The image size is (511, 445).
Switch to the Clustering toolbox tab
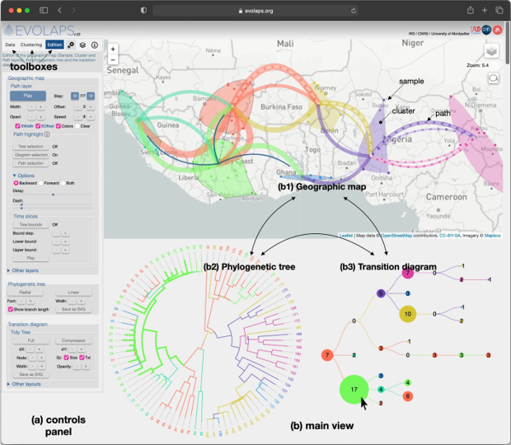(31, 44)
